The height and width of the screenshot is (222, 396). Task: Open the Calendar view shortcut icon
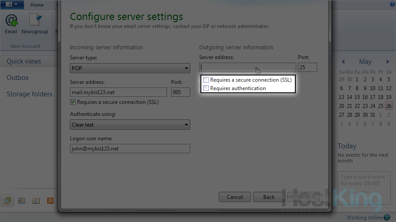(21, 201)
